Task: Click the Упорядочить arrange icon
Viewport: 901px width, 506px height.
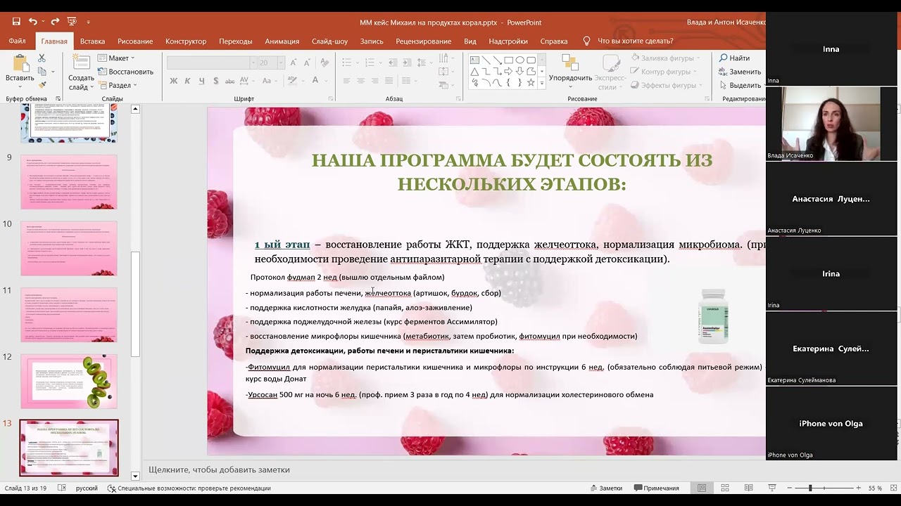Action: [x=570, y=62]
